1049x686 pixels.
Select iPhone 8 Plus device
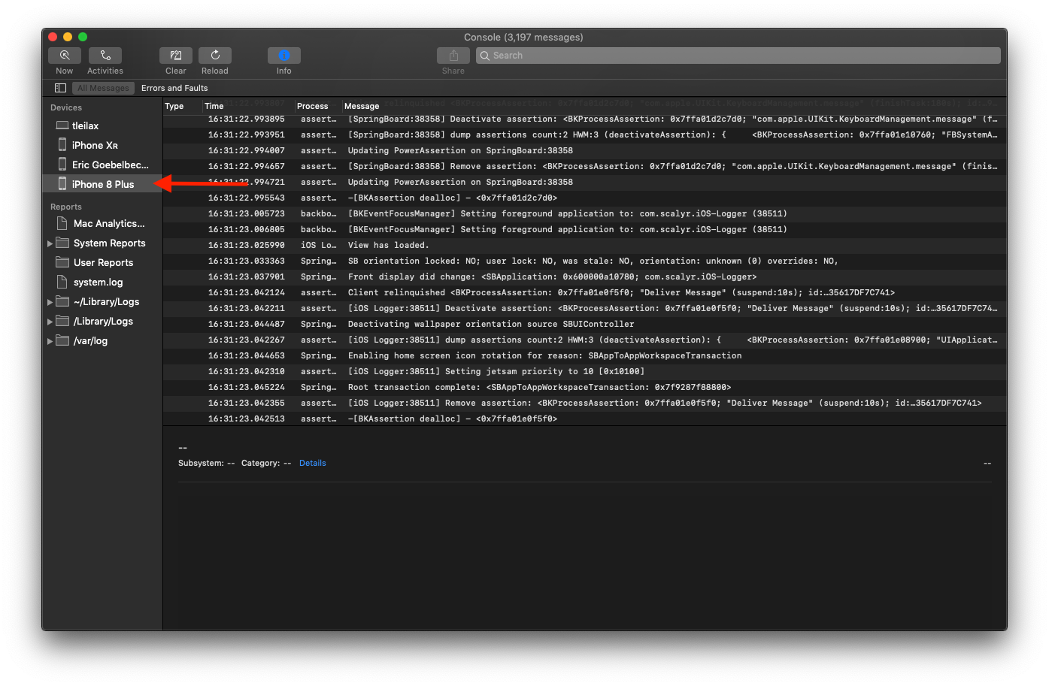click(102, 184)
